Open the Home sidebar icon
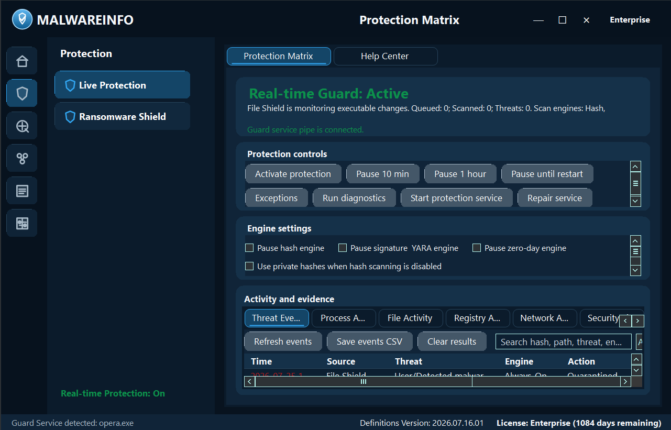Viewport: 671px width, 430px height. (22, 61)
